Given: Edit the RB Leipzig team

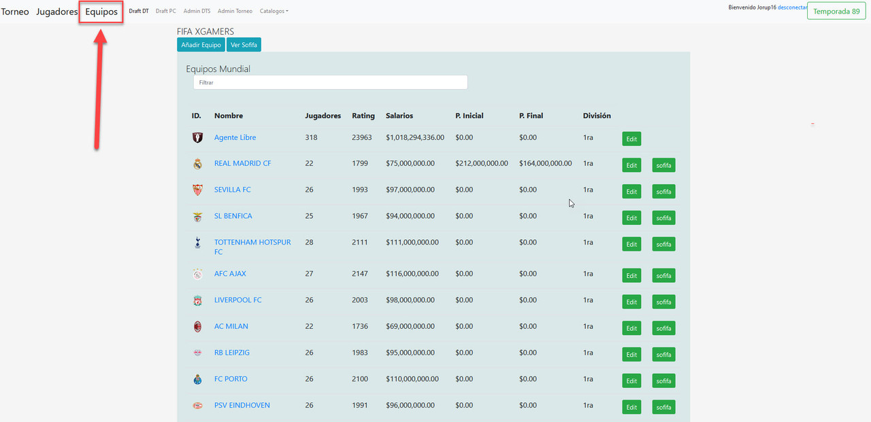Looking at the screenshot, I should coord(631,355).
